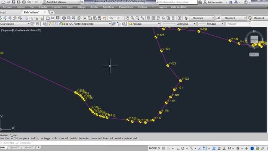Select the Zoom realtime magnifier tool

132,18
